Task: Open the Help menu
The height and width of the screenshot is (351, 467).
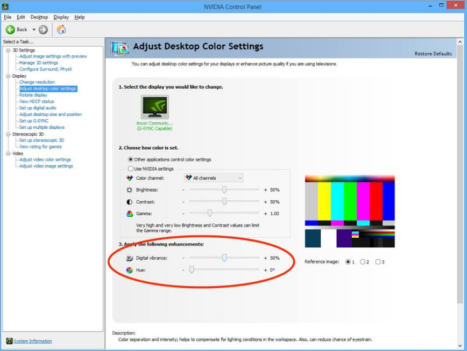Action: click(x=80, y=17)
